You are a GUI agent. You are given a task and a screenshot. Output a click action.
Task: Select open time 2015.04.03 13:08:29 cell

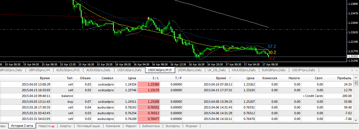[x=36, y=84]
